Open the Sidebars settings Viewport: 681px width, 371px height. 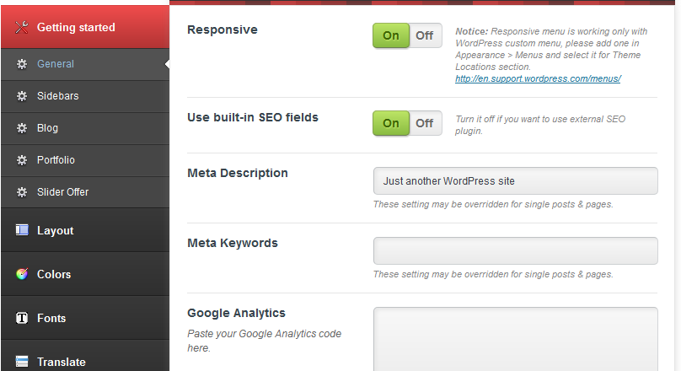(x=85, y=96)
